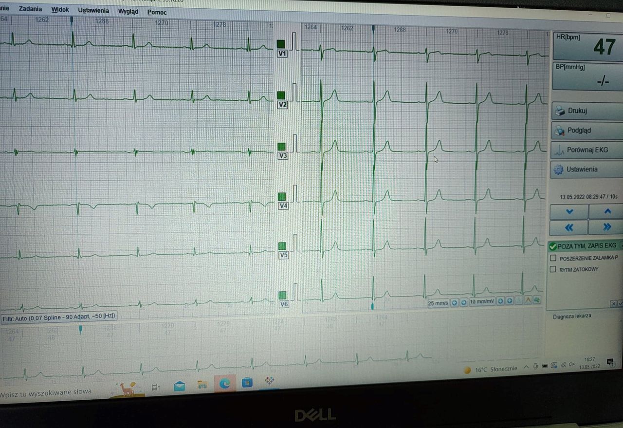
Task: Open the Zadania menu
Action: (30, 9)
